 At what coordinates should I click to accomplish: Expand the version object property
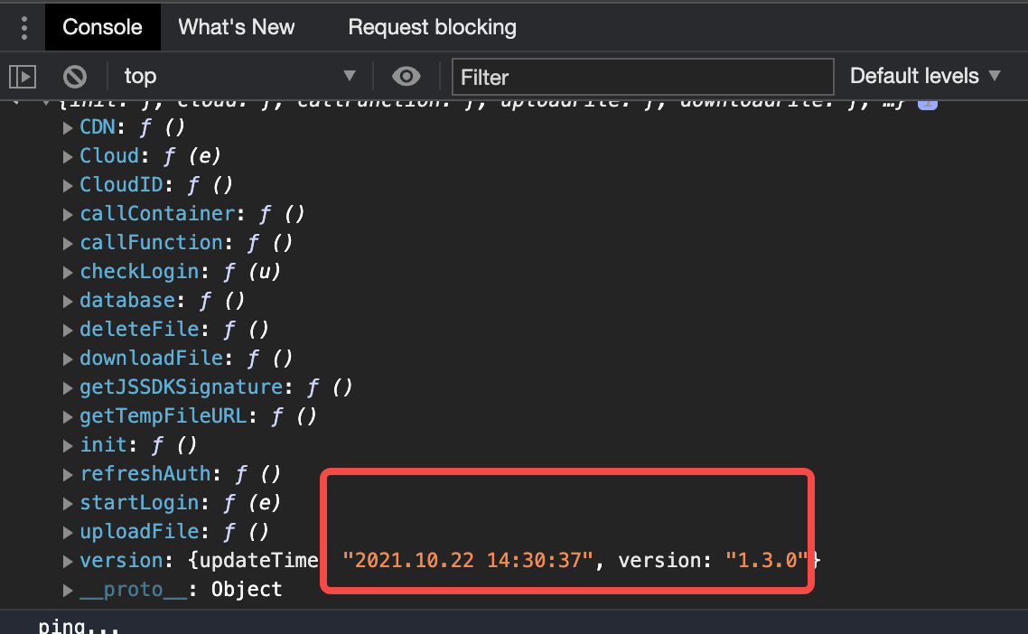[69, 560]
